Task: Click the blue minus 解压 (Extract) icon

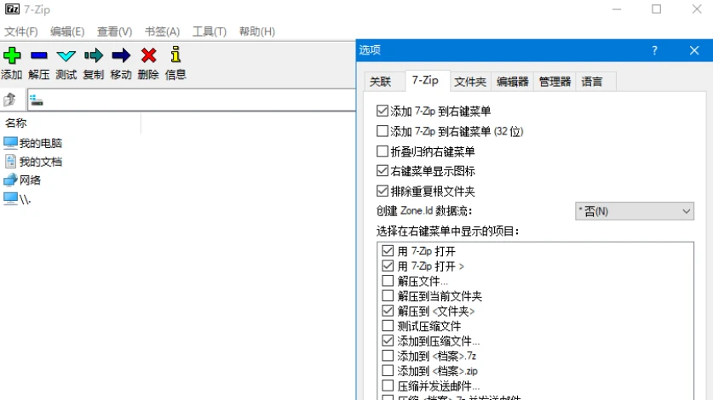Action: tap(38, 56)
